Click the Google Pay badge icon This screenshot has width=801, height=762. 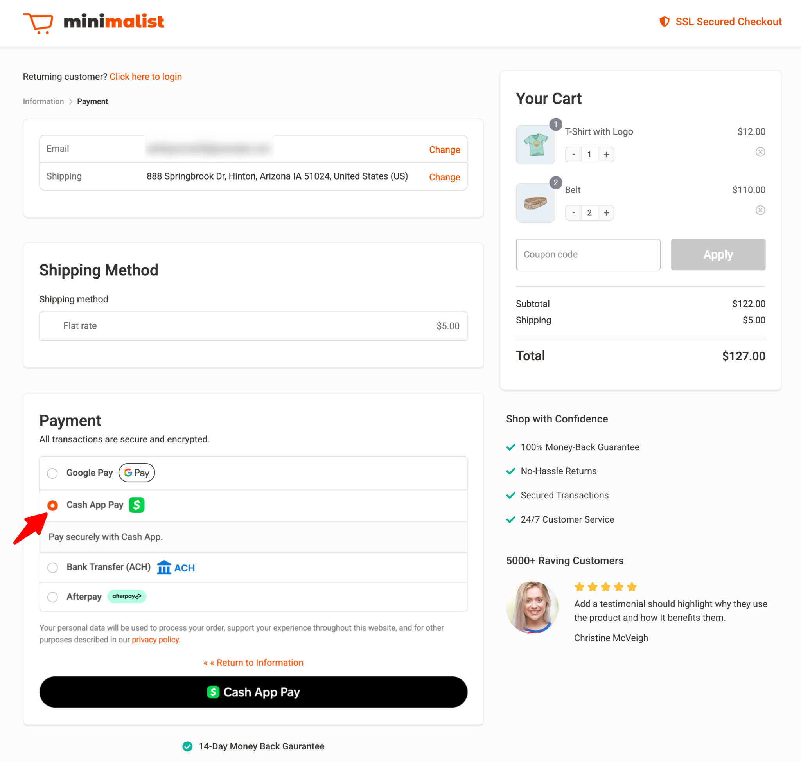coord(136,473)
